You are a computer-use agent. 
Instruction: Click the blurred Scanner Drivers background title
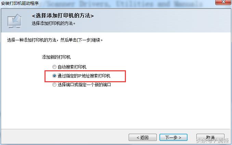(x=124, y=4)
